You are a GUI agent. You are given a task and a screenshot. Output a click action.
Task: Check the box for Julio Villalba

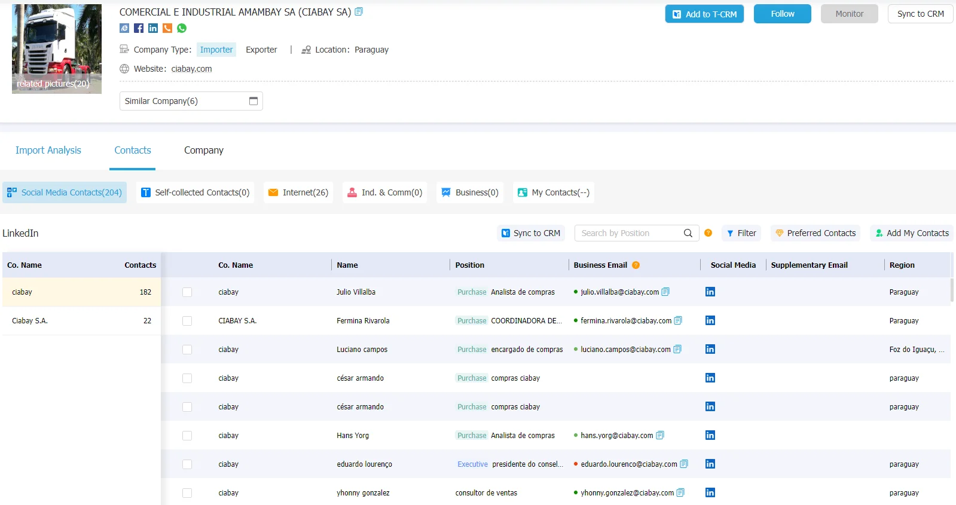[x=187, y=292]
